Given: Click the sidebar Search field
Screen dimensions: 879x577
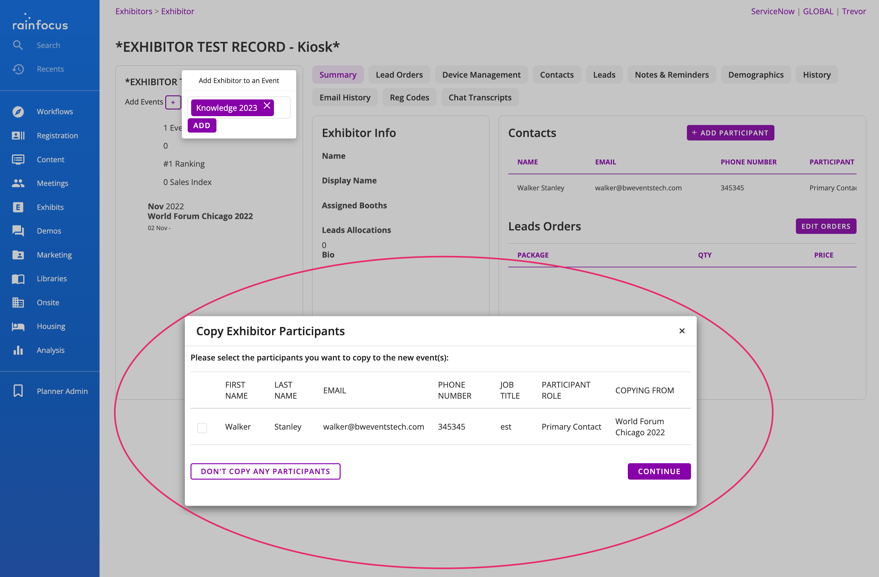Looking at the screenshot, I should click(48, 45).
